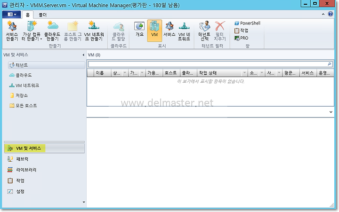Sort by the 이름 column header
339x212 pixels.
coord(103,73)
